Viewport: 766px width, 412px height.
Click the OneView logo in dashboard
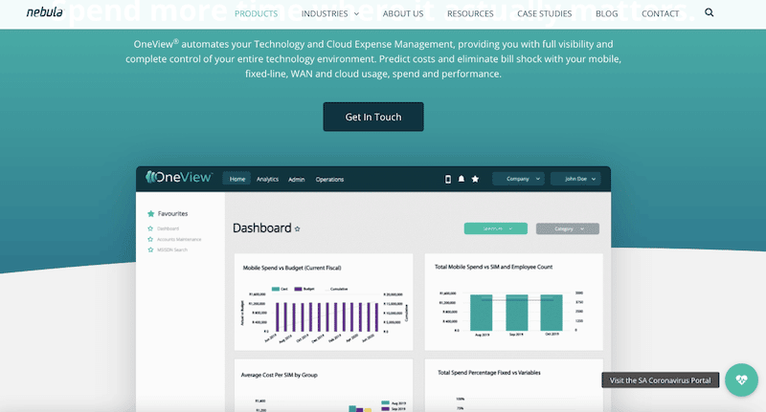point(179,178)
